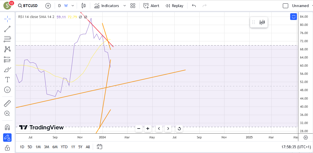Open the emoji icons tool
This screenshot has width=313, height=153.
coord(7,90)
